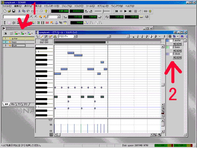This screenshot has width=197, height=148.
Task: Click the yellow question mark help icon
Action: 46,11
